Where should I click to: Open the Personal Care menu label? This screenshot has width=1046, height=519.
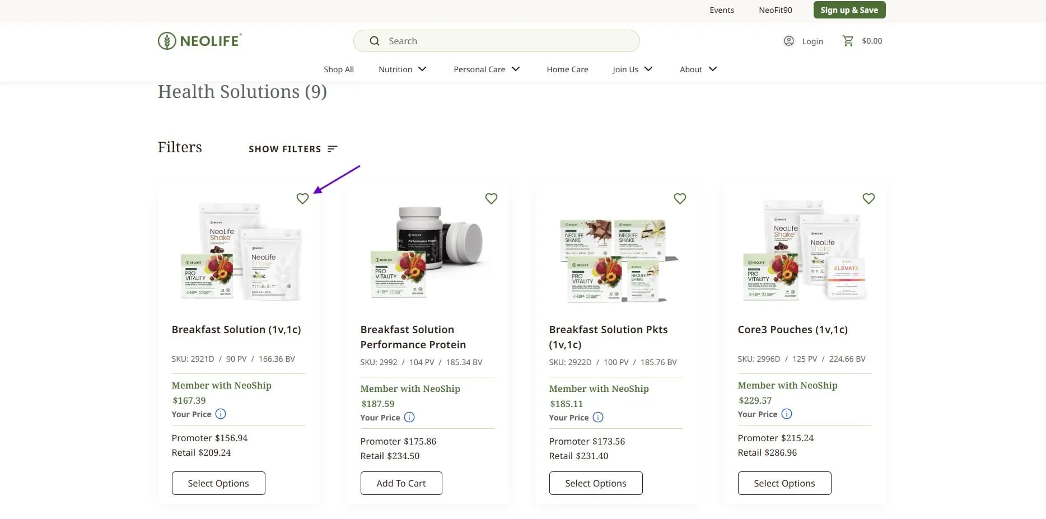coord(479,69)
